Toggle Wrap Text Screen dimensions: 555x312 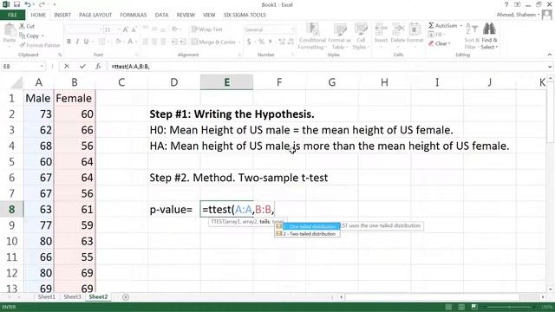(x=206, y=29)
